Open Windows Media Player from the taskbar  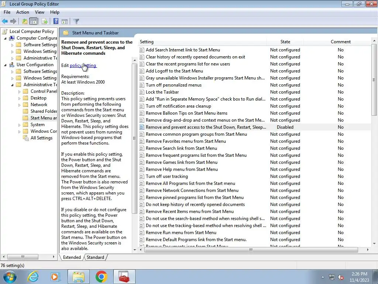(55, 277)
